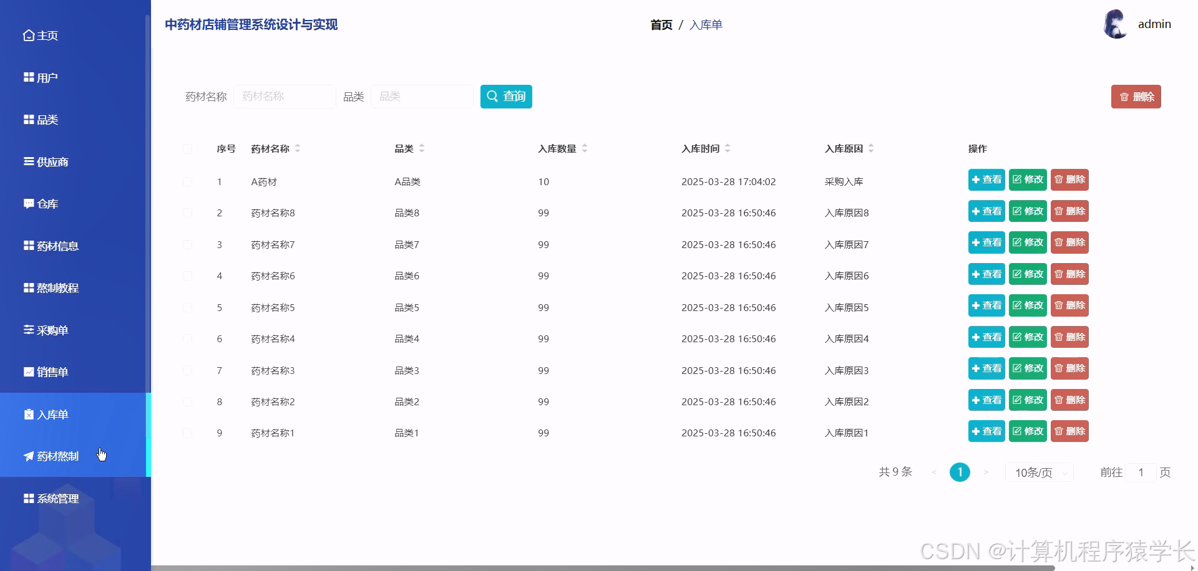Image resolution: width=1198 pixels, height=571 pixels.
Task: Select the checkbox for 药材名称8 row
Action: point(188,213)
